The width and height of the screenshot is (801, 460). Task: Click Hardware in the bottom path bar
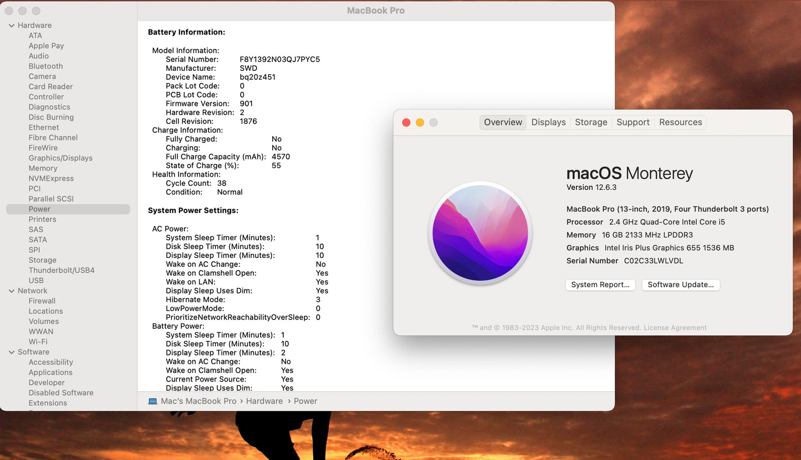point(264,401)
